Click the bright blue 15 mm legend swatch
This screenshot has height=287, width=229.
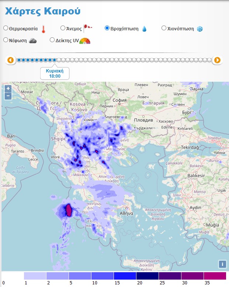pyautogui.click(x=125, y=276)
